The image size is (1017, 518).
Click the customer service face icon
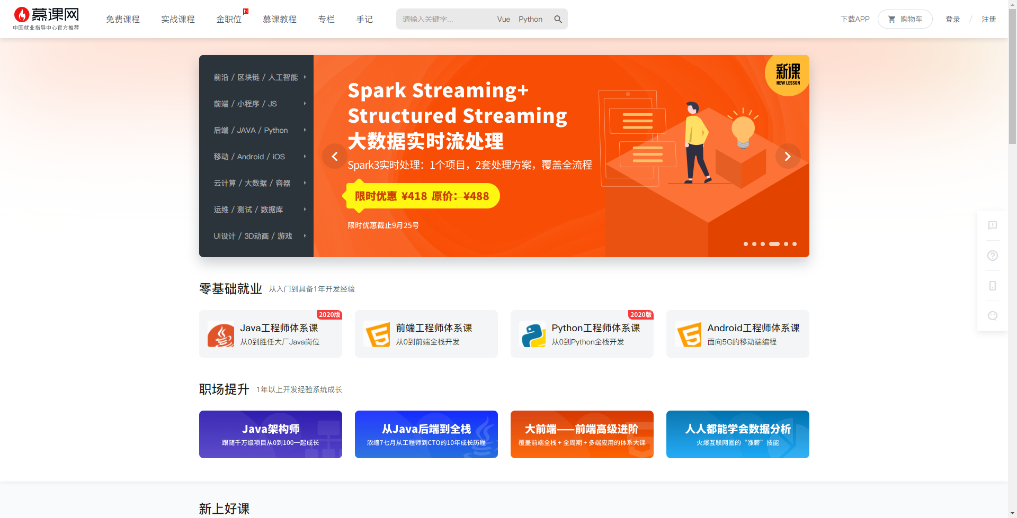point(993,316)
